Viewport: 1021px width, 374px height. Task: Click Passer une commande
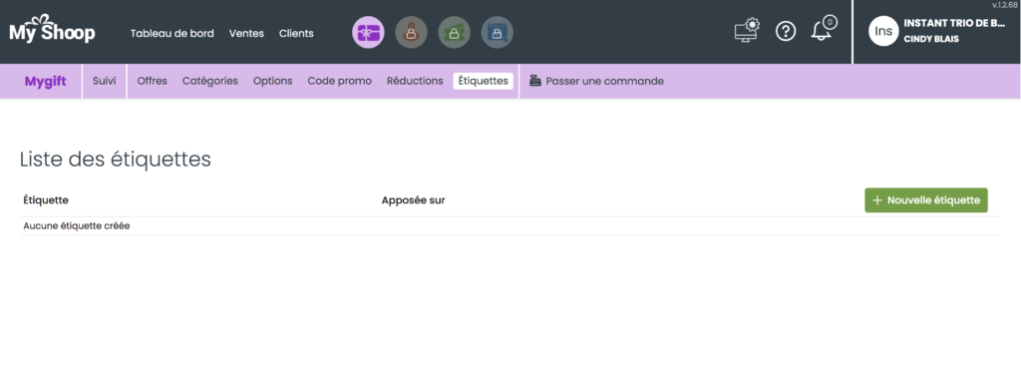tap(605, 81)
